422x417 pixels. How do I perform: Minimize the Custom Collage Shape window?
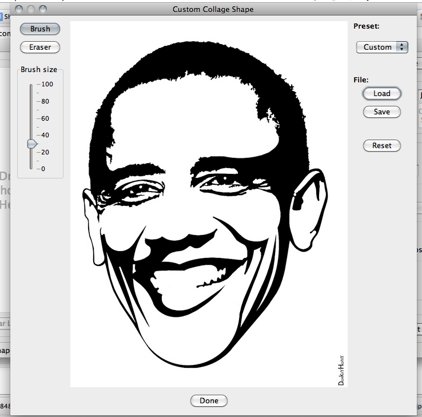coord(31,9)
